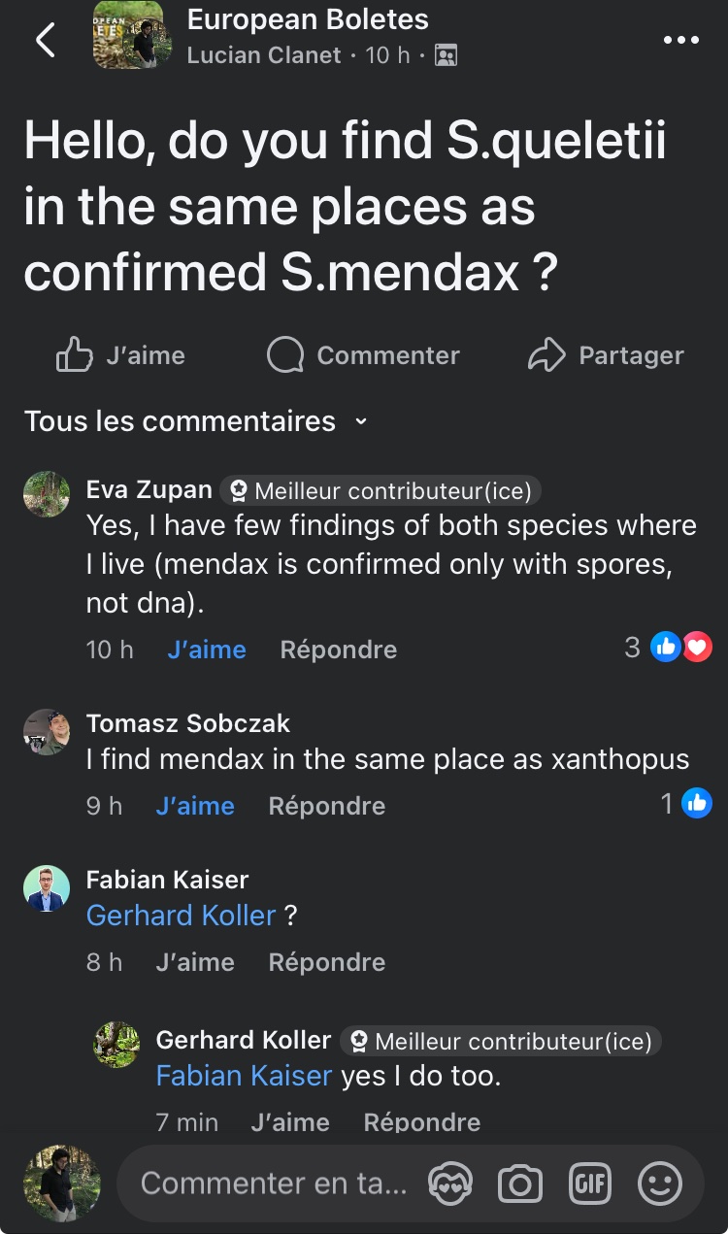
Task: Open Lucian Clanet's author profile
Action: [x=264, y=54]
